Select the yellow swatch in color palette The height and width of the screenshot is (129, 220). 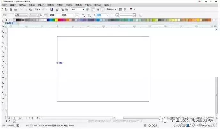(56, 20)
